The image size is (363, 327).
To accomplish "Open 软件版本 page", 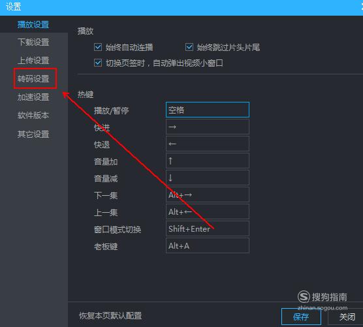I will click(33, 116).
